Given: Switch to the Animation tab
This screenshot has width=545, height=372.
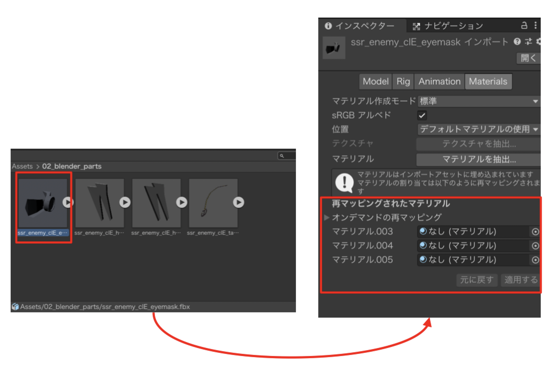Looking at the screenshot, I should click(439, 82).
